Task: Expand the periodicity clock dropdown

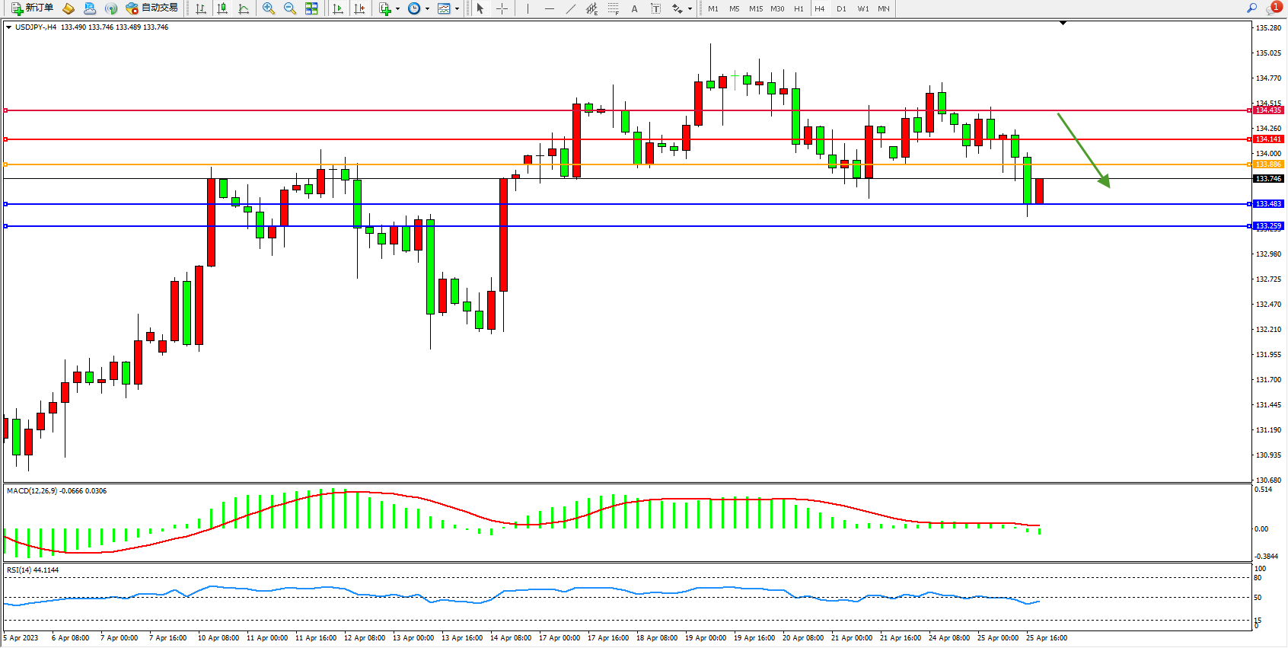Action: point(427,9)
